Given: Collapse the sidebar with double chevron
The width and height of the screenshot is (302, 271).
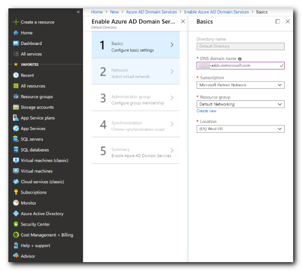Looking at the screenshot, I should (x=78, y=11).
